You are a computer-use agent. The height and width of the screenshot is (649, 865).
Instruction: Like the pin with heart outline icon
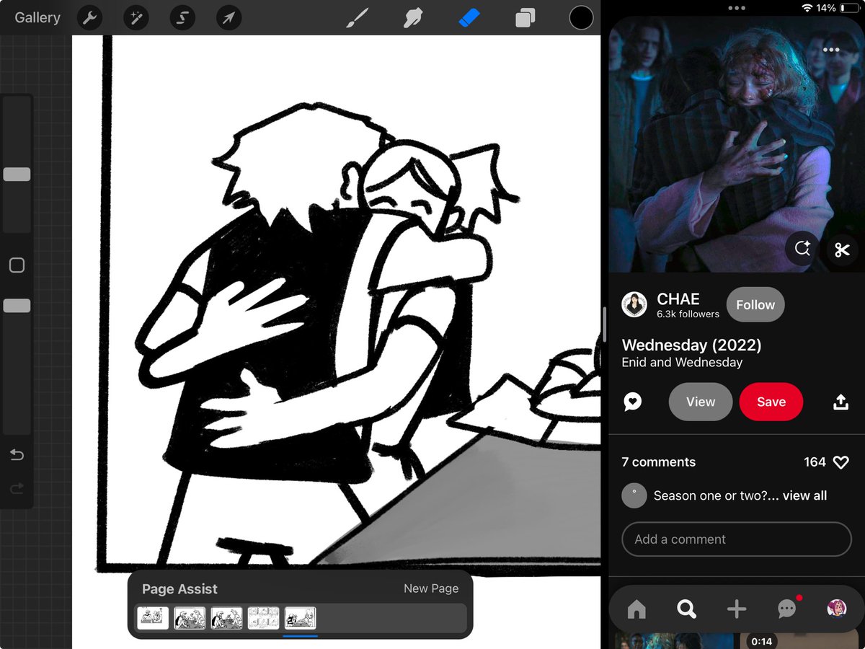pos(840,462)
